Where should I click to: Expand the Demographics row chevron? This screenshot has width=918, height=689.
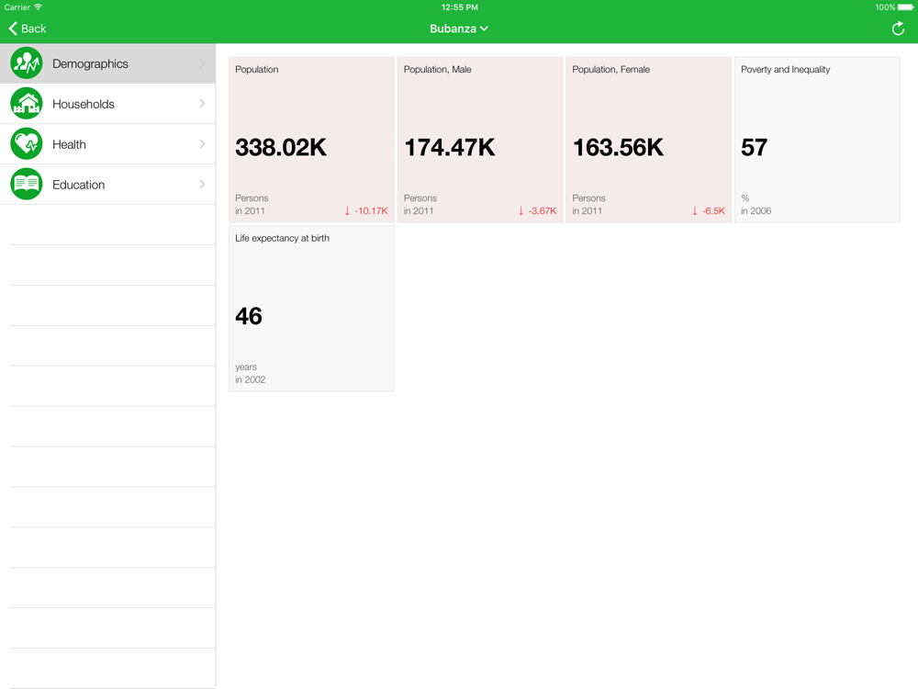[x=202, y=63]
